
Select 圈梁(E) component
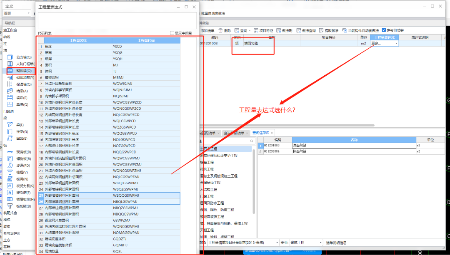point(22,139)
